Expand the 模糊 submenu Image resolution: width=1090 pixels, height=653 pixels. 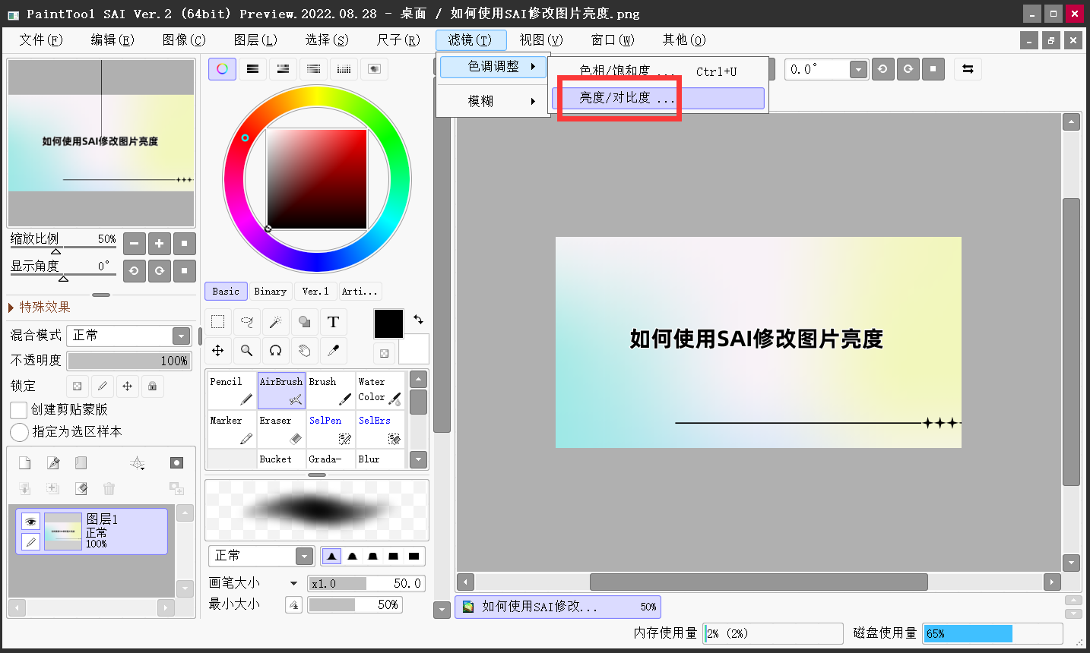point(492,101)
